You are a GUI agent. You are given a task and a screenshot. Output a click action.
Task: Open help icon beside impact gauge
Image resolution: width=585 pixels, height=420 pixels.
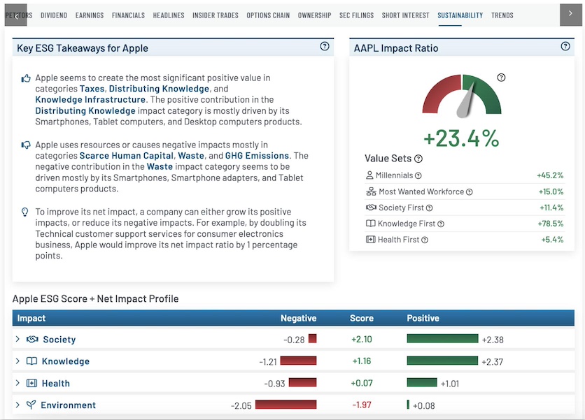(501, 78)
